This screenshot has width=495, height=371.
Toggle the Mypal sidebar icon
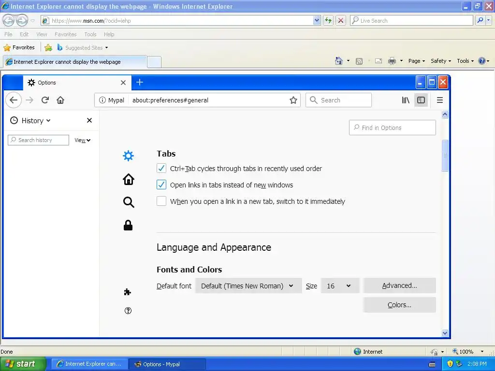[x=421, y=100]
